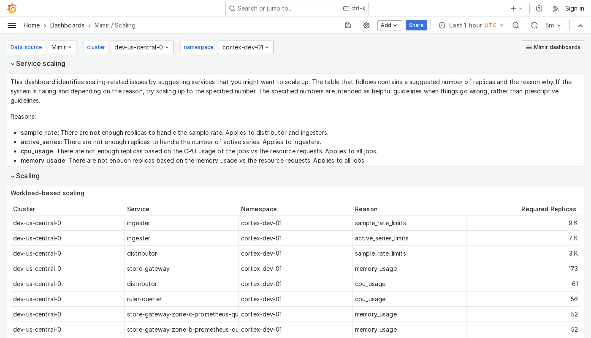Click the ruler-querier service cell
This screenshot has height=338, width=591.
tap(181, 299)
